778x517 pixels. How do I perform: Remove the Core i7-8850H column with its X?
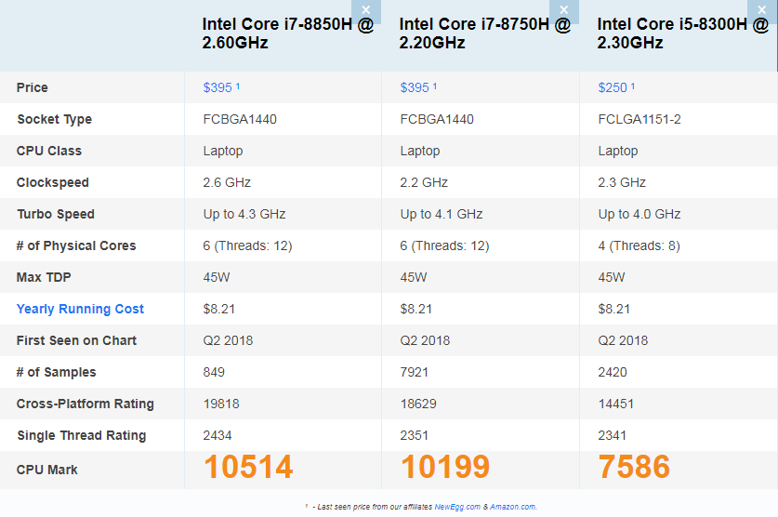pos(366,10)
